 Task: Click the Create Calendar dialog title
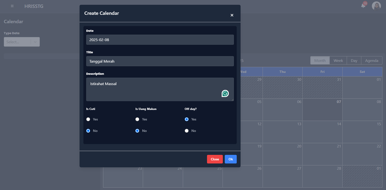coord(102,13)
